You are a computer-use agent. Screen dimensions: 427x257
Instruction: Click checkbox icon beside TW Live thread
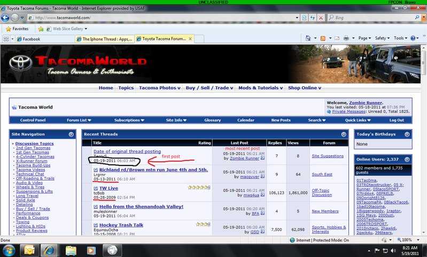[x=96, y=188]
